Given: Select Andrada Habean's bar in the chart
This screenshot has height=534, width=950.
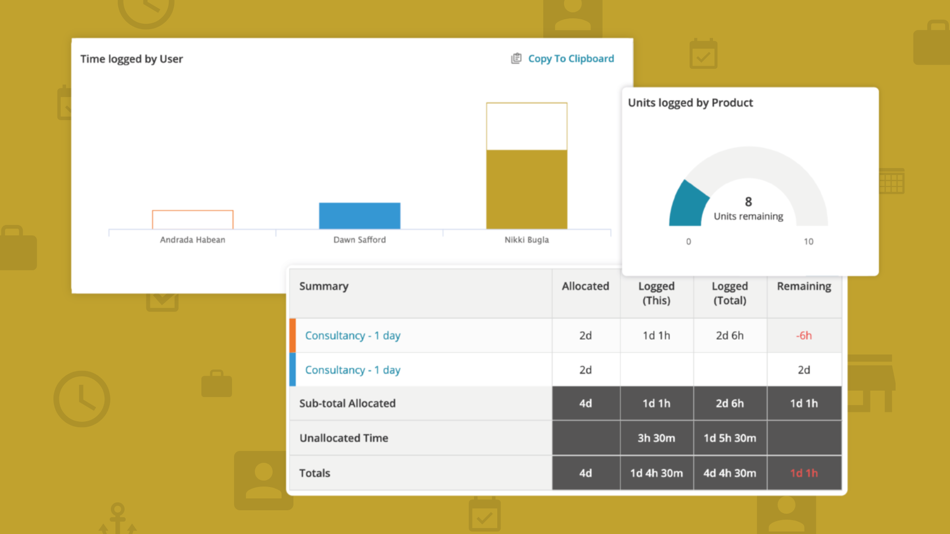Looking at the screenshot, I should pyautogui.click(x=192, y=219).
